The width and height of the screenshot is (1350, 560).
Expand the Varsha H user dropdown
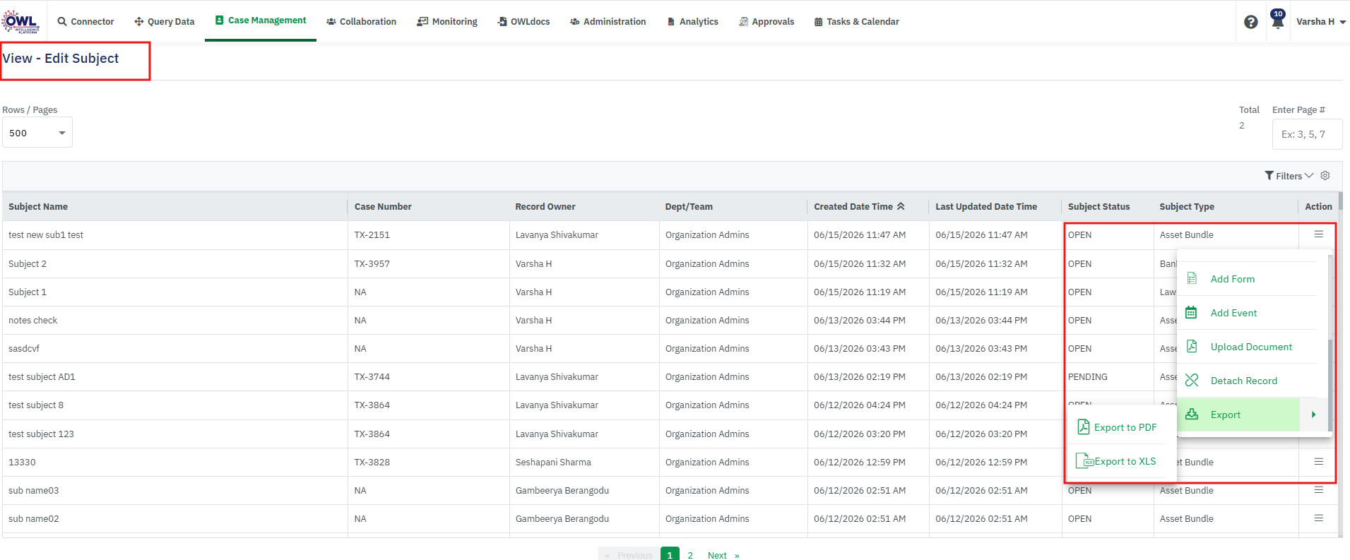click(1320, 22)
